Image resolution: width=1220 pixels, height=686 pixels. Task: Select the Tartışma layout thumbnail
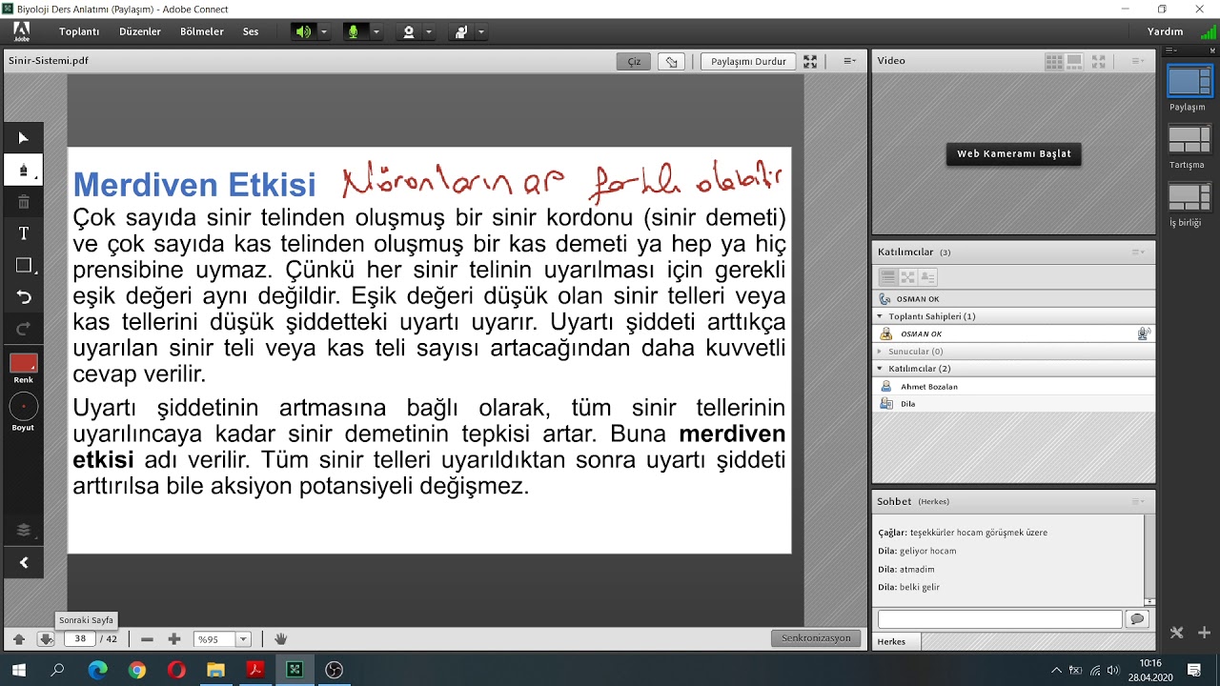pyautogui.click(x=1189, y=139)
